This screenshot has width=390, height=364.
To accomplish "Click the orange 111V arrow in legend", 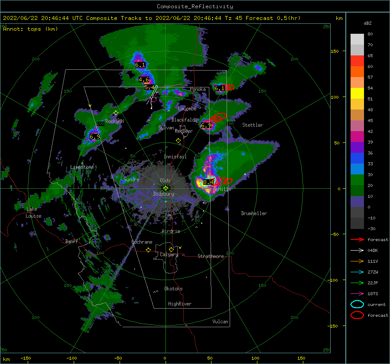I will (357, 261).
